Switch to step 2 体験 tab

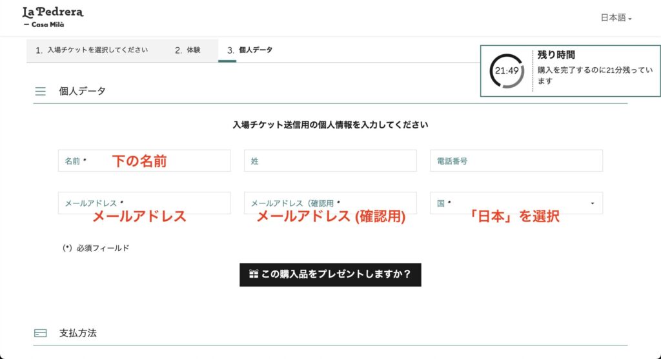pos(187,50)
